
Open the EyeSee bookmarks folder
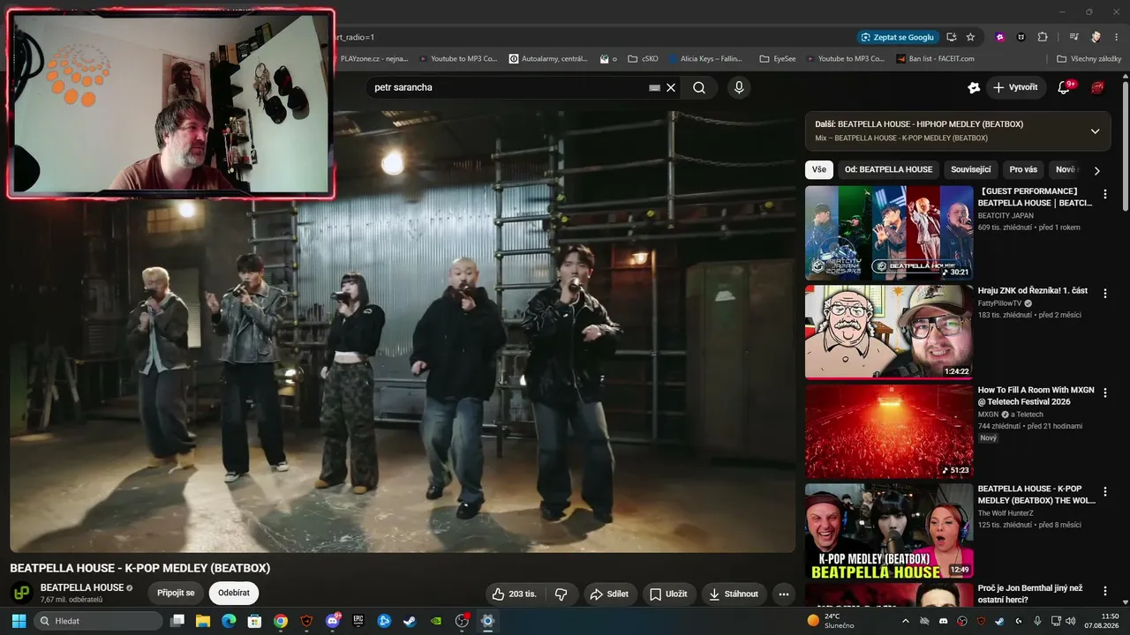tap(778, 59)
